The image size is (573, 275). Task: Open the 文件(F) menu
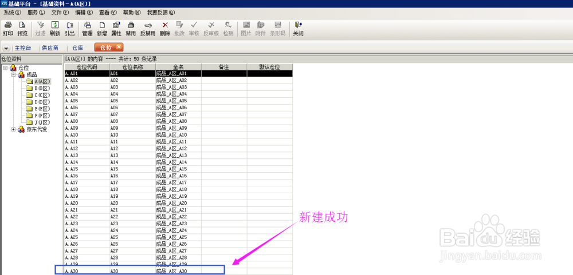coord(60,13)
